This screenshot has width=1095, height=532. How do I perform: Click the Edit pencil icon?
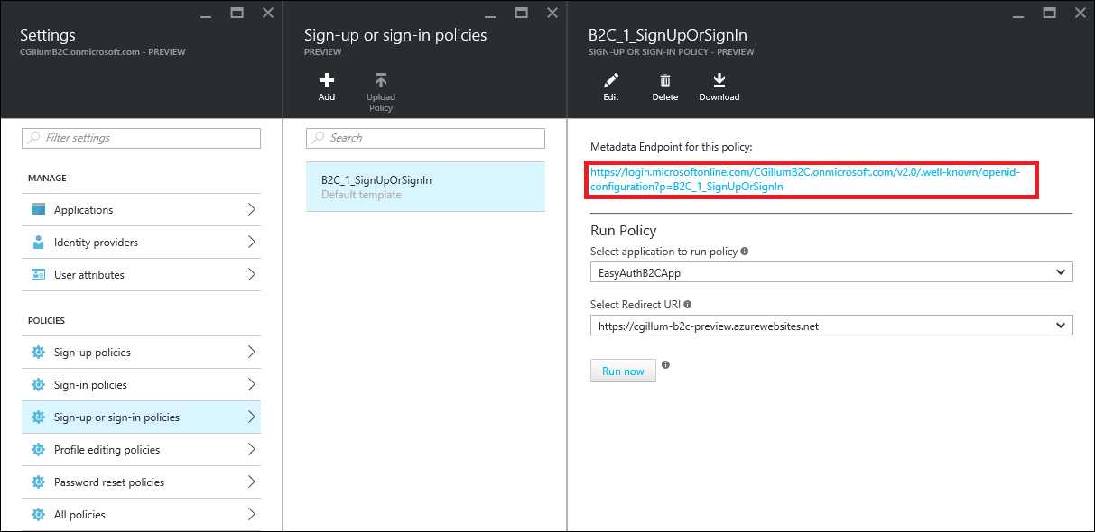pos(611,81)
